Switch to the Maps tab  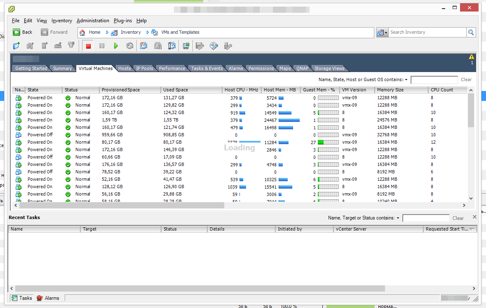[285, 68]
